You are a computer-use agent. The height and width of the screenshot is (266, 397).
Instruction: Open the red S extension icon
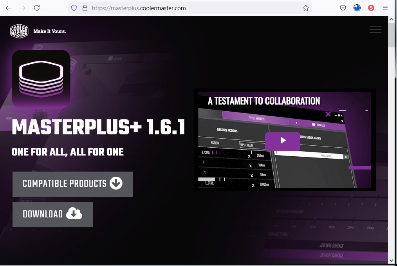point(371,8)
